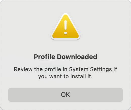This screenshot has height=110, width=131.
Task: Dismiss the Profile Downloaded alert with OK
Action: [x=65, y=95]
